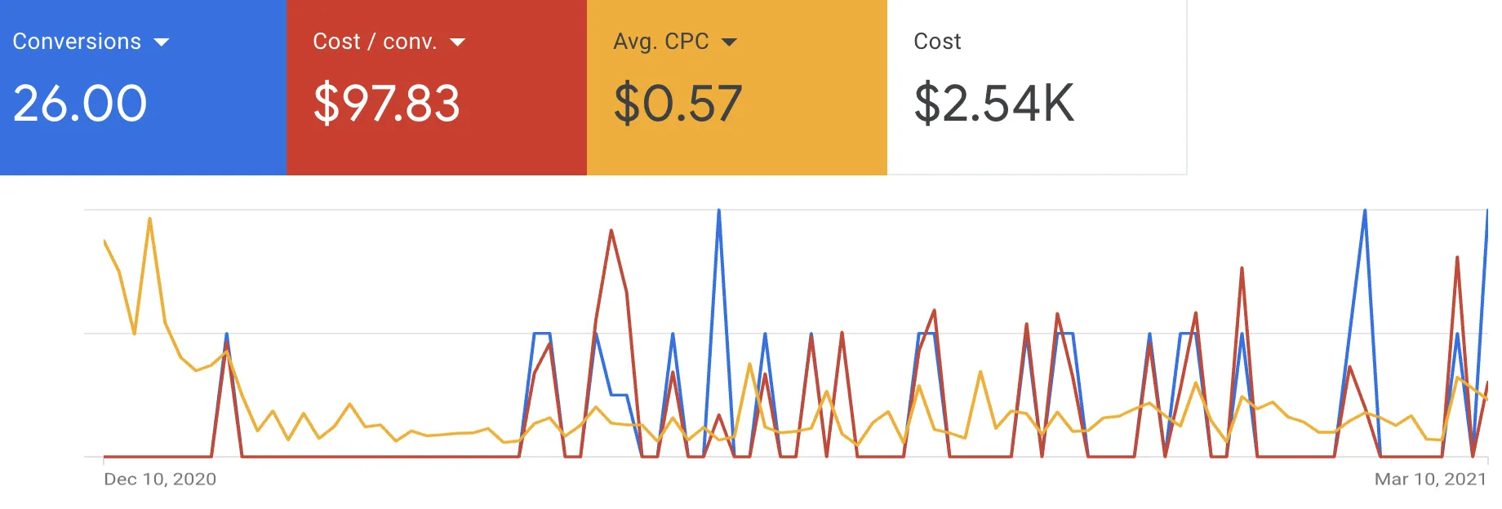This screenshot has width=1502, height=509.
Task: Click the Dec 10, 2020 start date label
Action: (160, 480)
